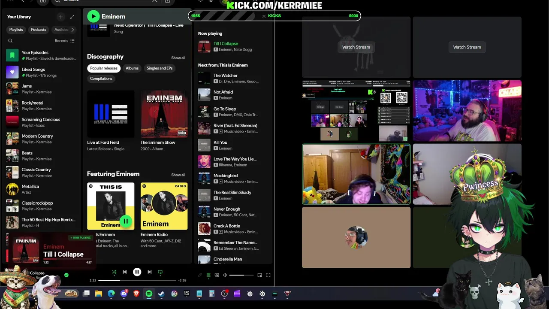Select the Playlists filter chip
This screenshot has width=549, height=309.
[16, 30]
